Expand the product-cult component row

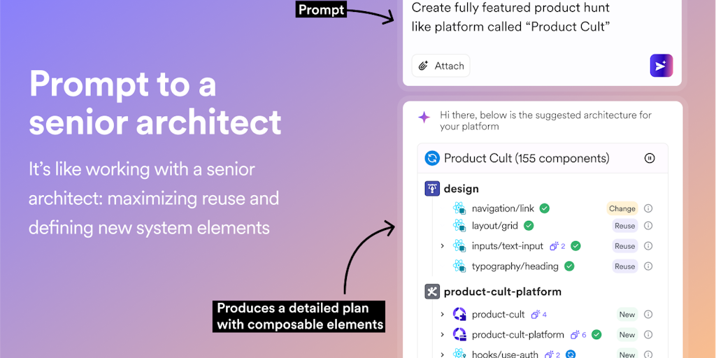pos(443,315)
